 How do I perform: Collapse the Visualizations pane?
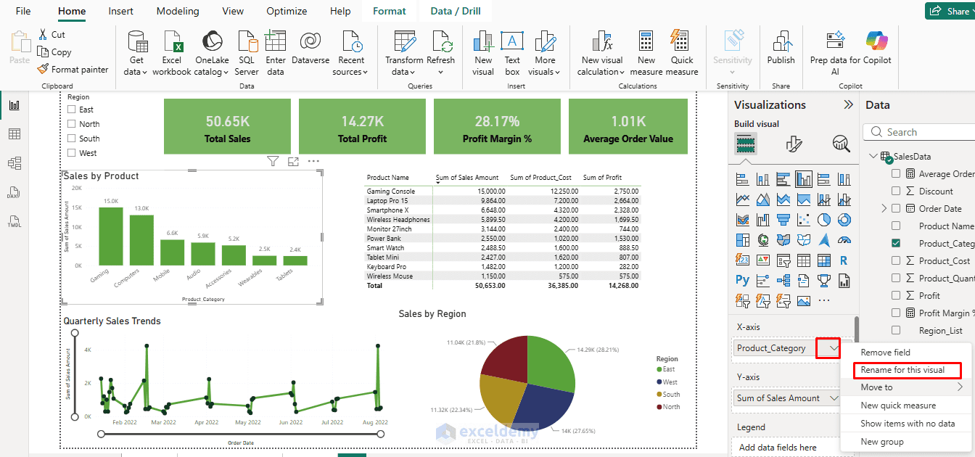(x=848, y=105)
